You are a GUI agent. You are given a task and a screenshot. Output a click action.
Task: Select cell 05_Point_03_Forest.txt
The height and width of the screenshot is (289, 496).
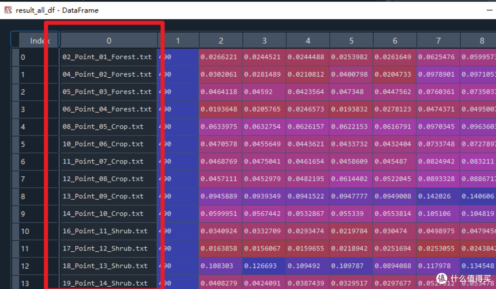coord(109,92)
